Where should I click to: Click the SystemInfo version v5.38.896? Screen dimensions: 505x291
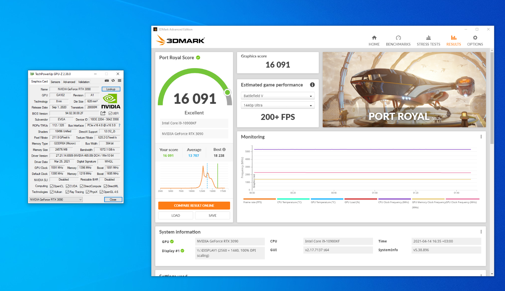(x=446, y=250)
